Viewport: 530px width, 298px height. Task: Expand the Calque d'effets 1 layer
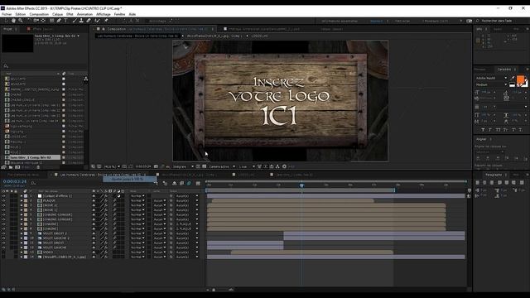pyautogui.click(x=22, y=196)
